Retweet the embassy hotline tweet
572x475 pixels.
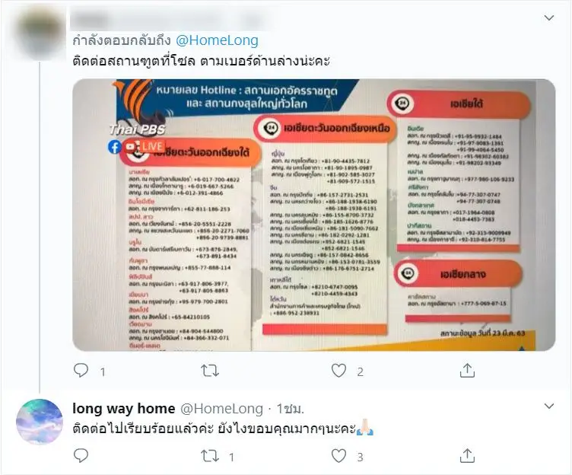tap(210, 371)
